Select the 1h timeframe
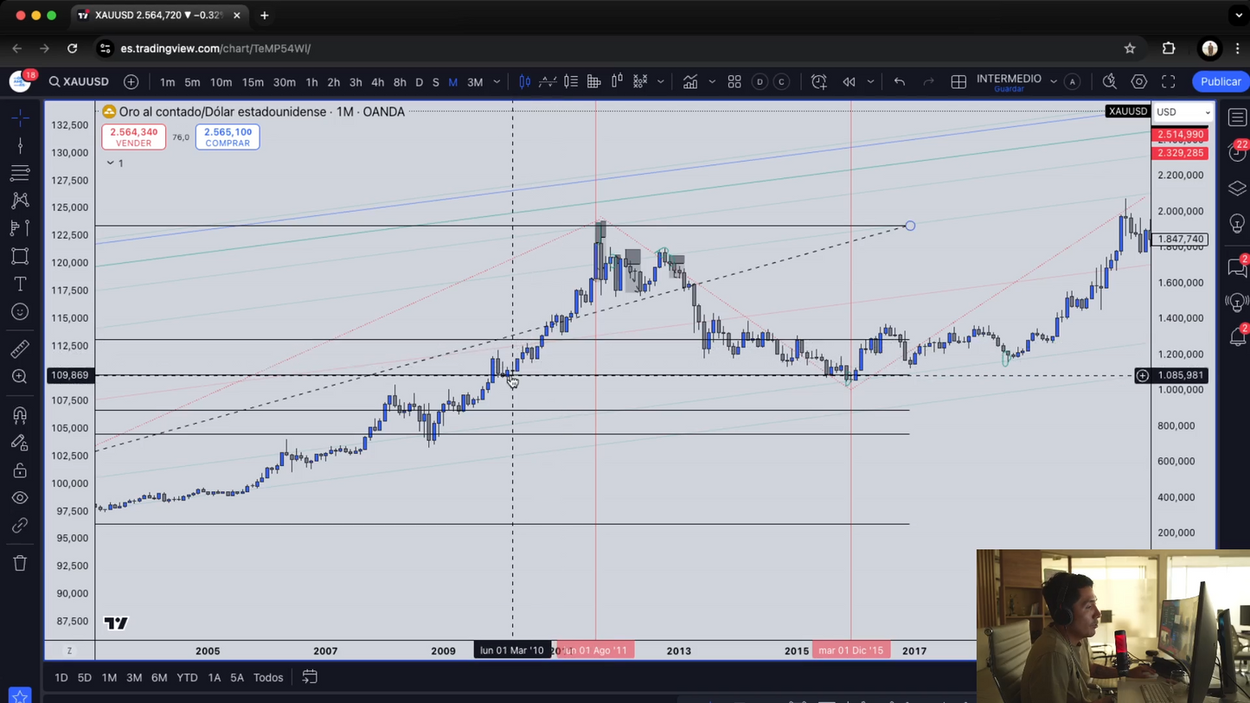Screen dimensions: 1250x703 coord(311,82)
